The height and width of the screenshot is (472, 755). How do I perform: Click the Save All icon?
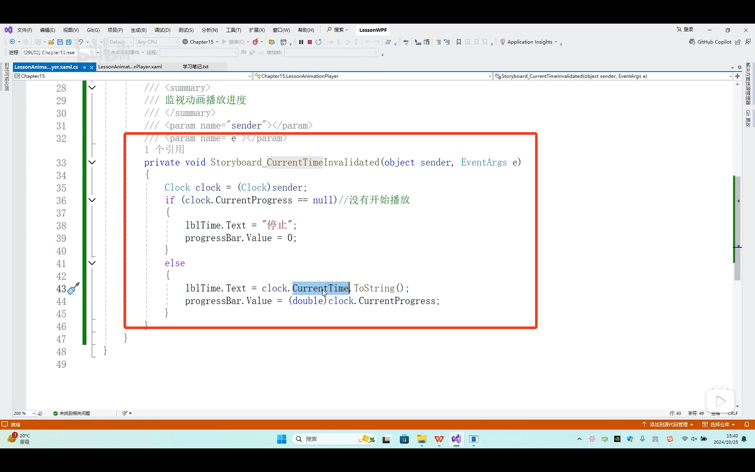click(69, 42)
